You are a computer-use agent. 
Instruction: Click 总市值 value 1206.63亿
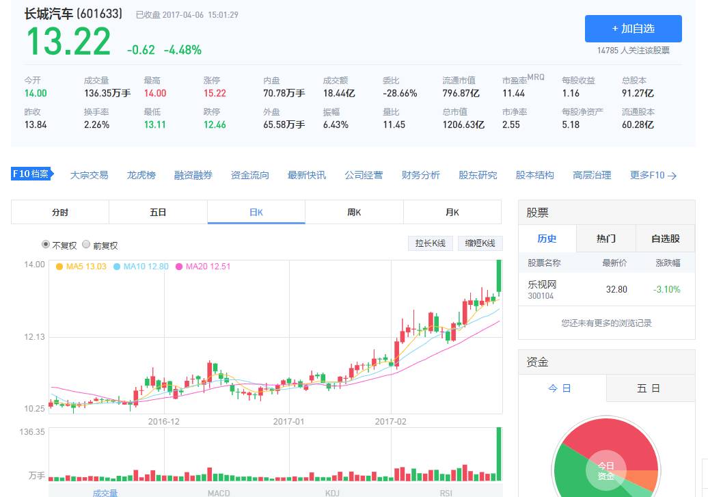coord(463,124)
